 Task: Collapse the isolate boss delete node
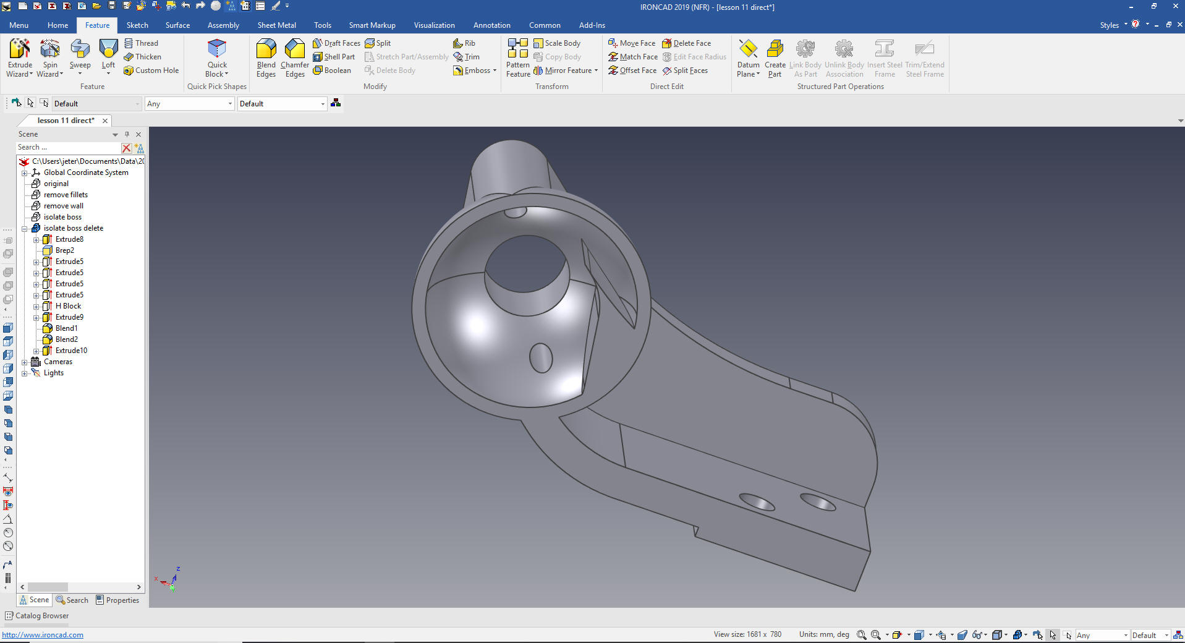point(25,229)
